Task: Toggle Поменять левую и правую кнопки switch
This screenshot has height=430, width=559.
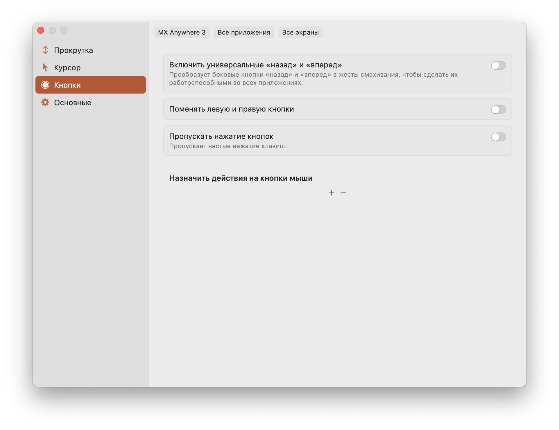Action: point(498,110)
